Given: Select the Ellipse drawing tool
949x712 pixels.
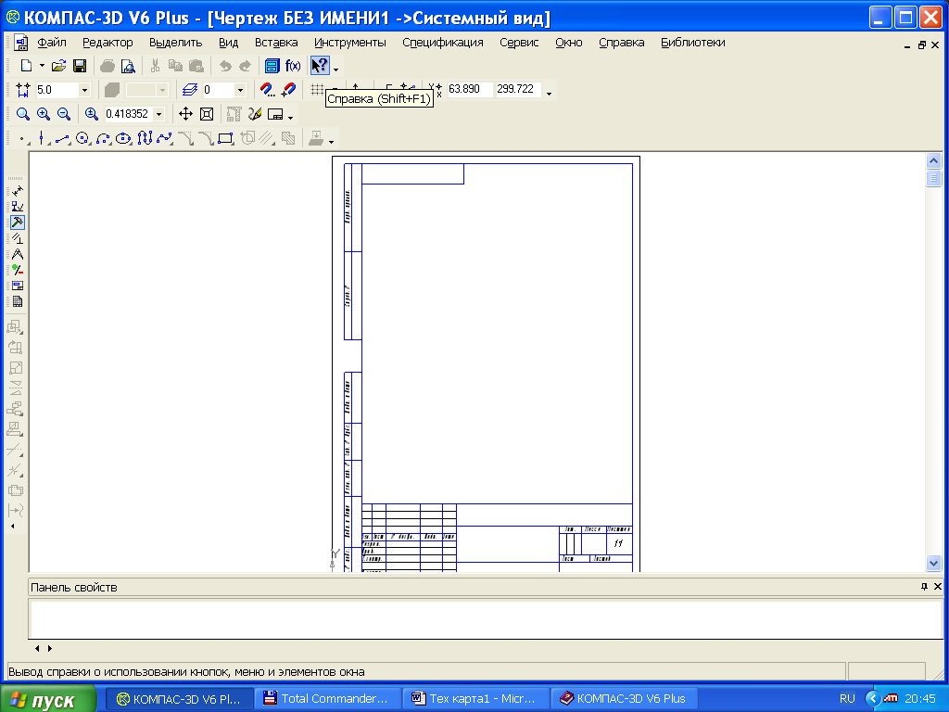Looking at the screenshot, I should click(x=123, y=139).
